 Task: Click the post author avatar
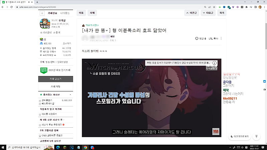click(x=85, y=38)
